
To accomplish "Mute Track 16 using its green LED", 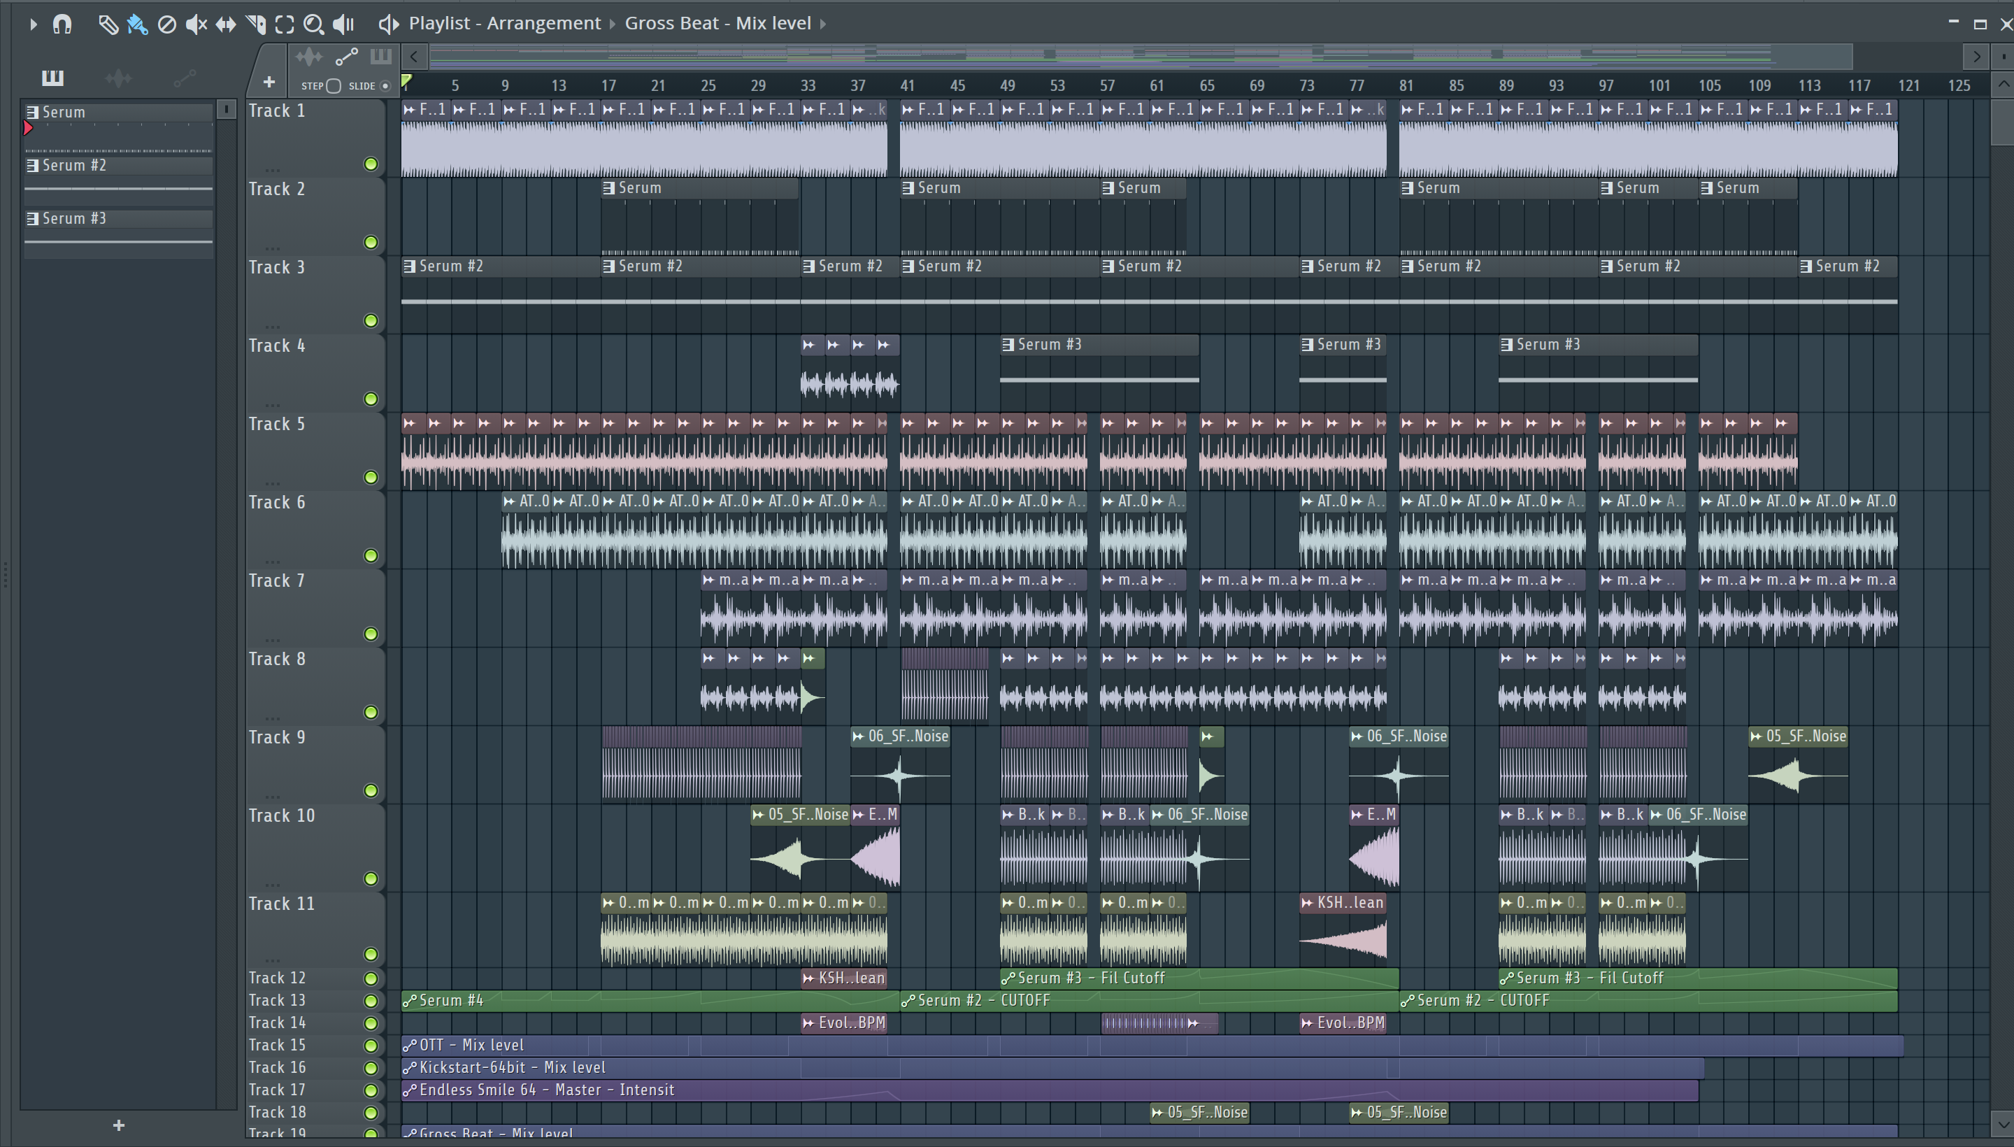I will [x=370, y=1068].
